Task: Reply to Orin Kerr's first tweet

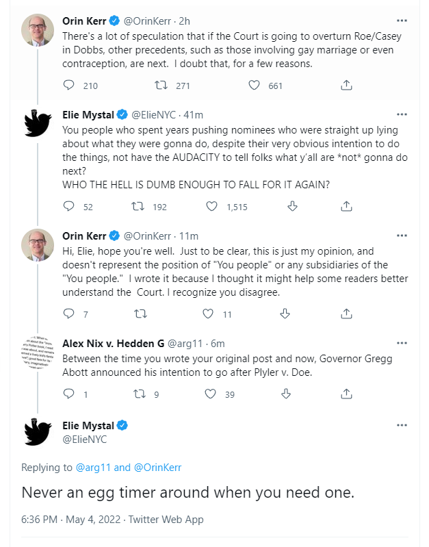Action: (68, 86)
